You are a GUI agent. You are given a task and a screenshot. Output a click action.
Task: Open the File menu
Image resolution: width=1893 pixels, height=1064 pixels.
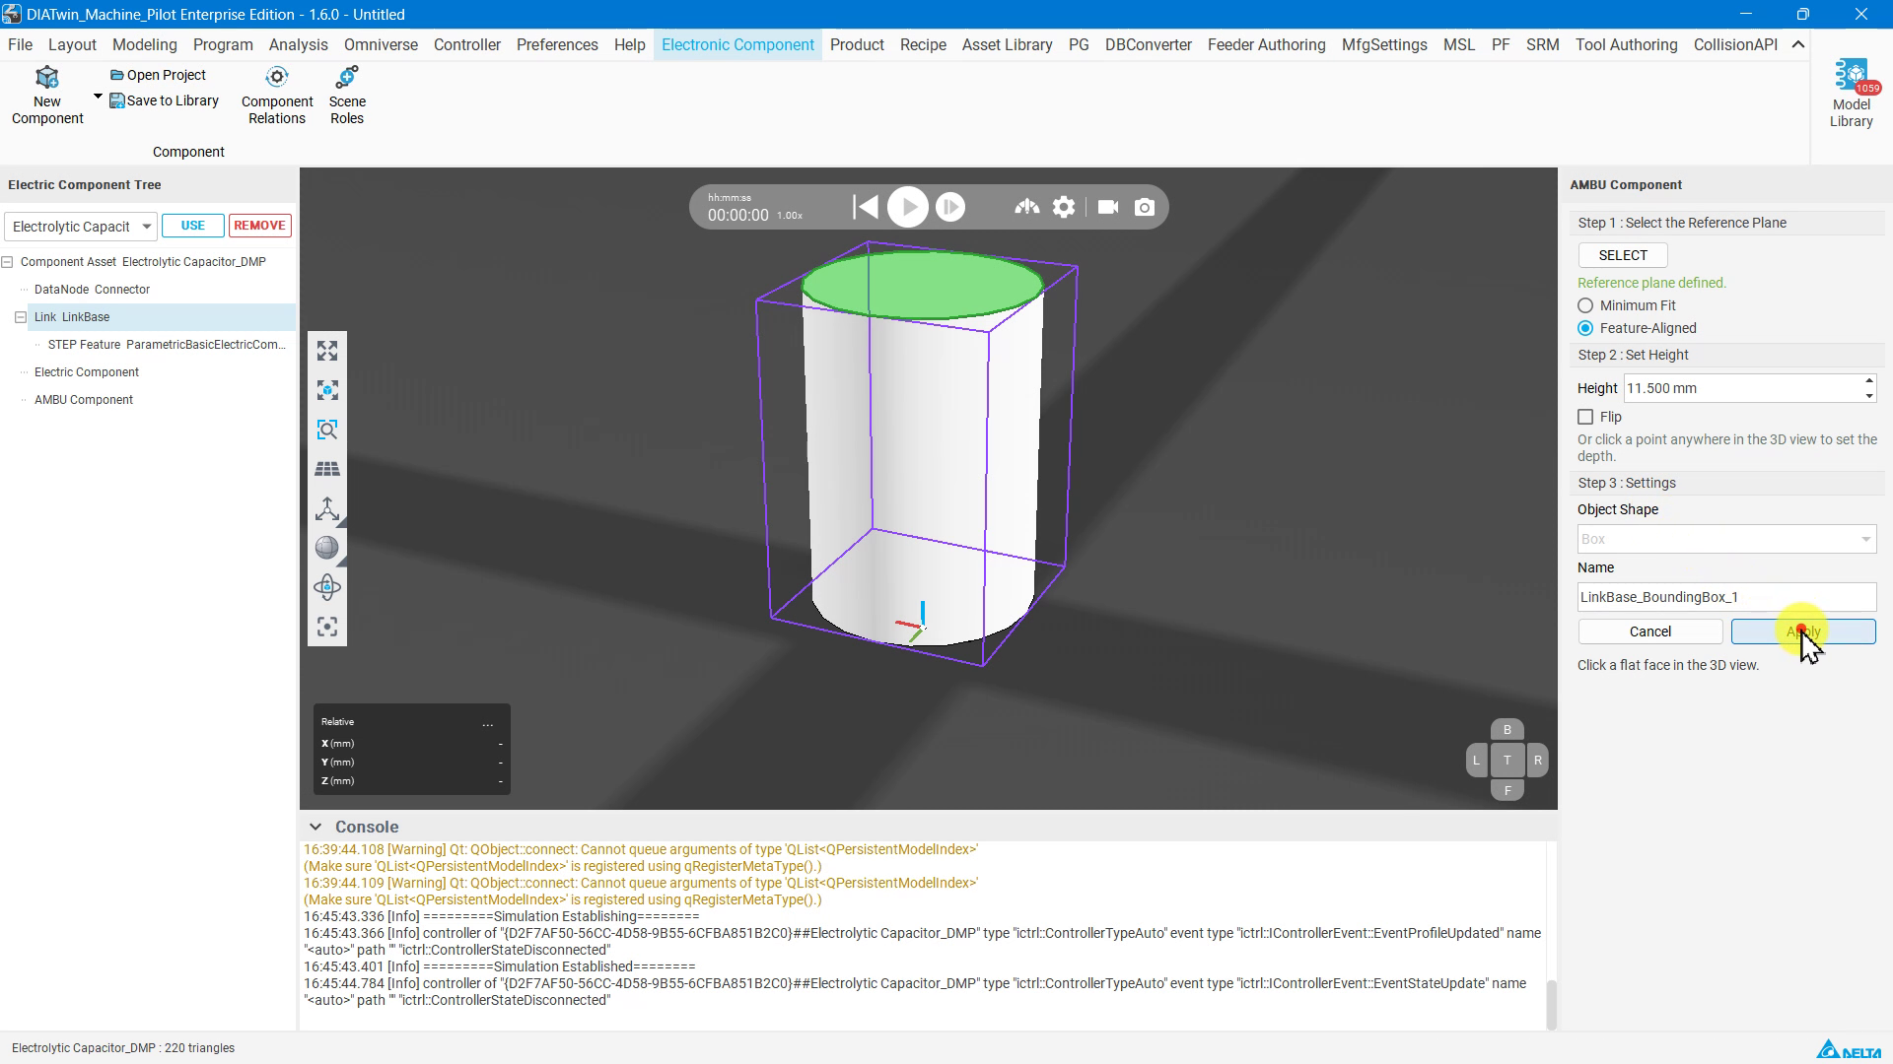[x=20, y=44]
